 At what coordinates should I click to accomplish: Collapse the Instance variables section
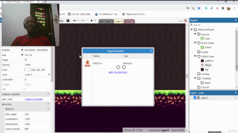click(48, 94)
